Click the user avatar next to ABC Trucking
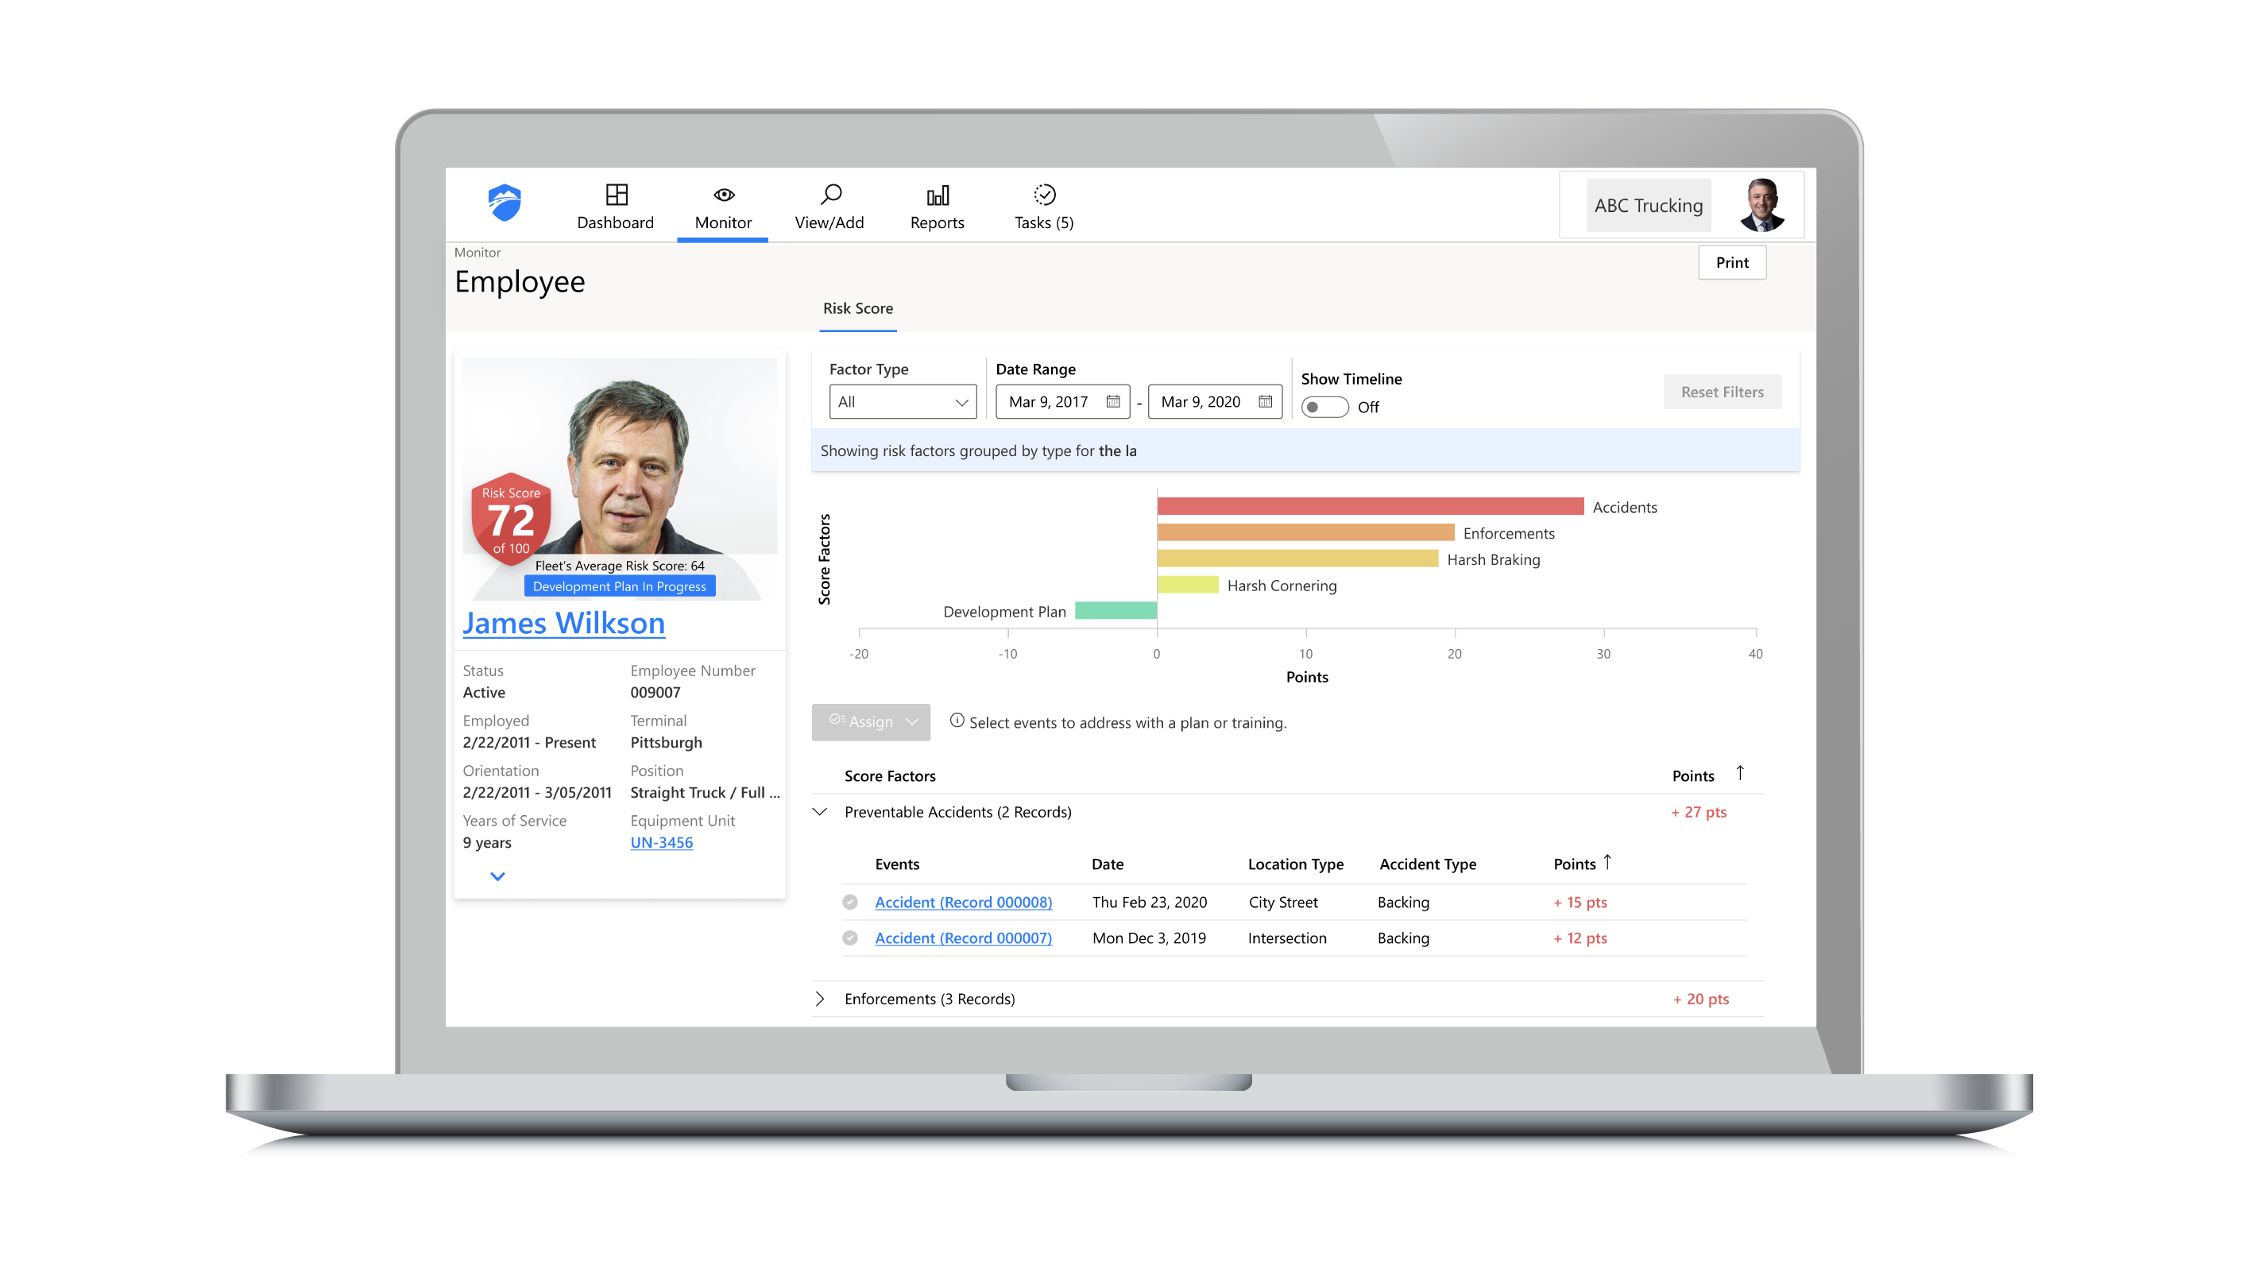The image size is (2262, 1272). (x=1763, y=204)
